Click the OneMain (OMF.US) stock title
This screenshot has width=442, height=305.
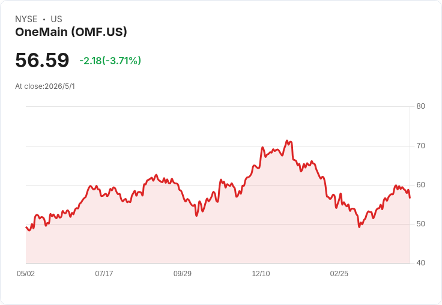(x=71, y=32)
